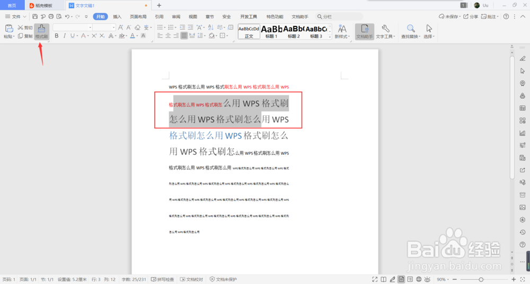Screen dimensions: 530x284
Task: Align text to the right
Action: click(176, 35)
